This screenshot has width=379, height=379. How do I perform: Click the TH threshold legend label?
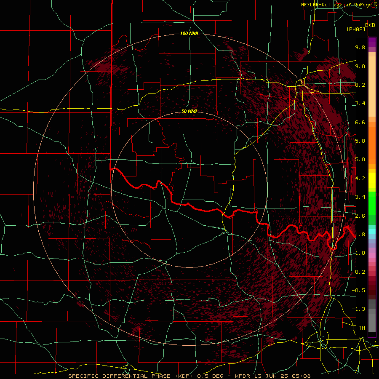(x=362, y=328)
